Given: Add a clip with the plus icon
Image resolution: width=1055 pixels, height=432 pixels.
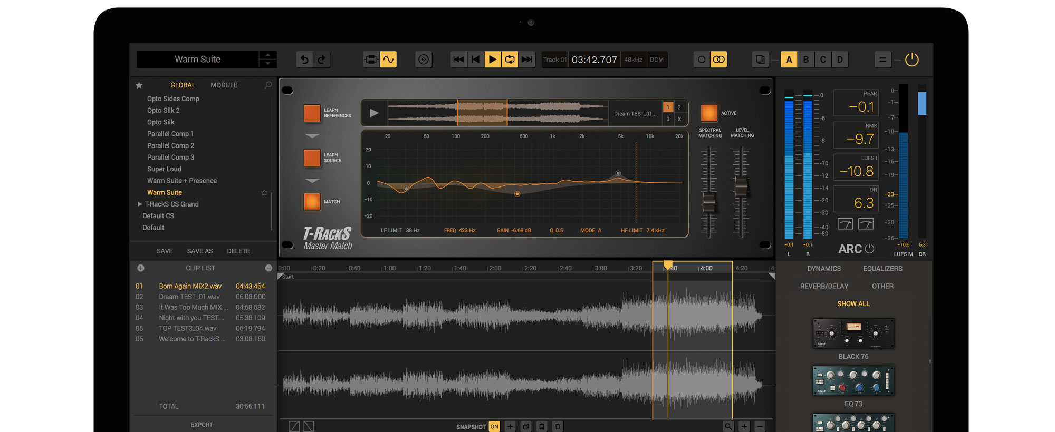Looking at the screenshot, I should (141, 268).
